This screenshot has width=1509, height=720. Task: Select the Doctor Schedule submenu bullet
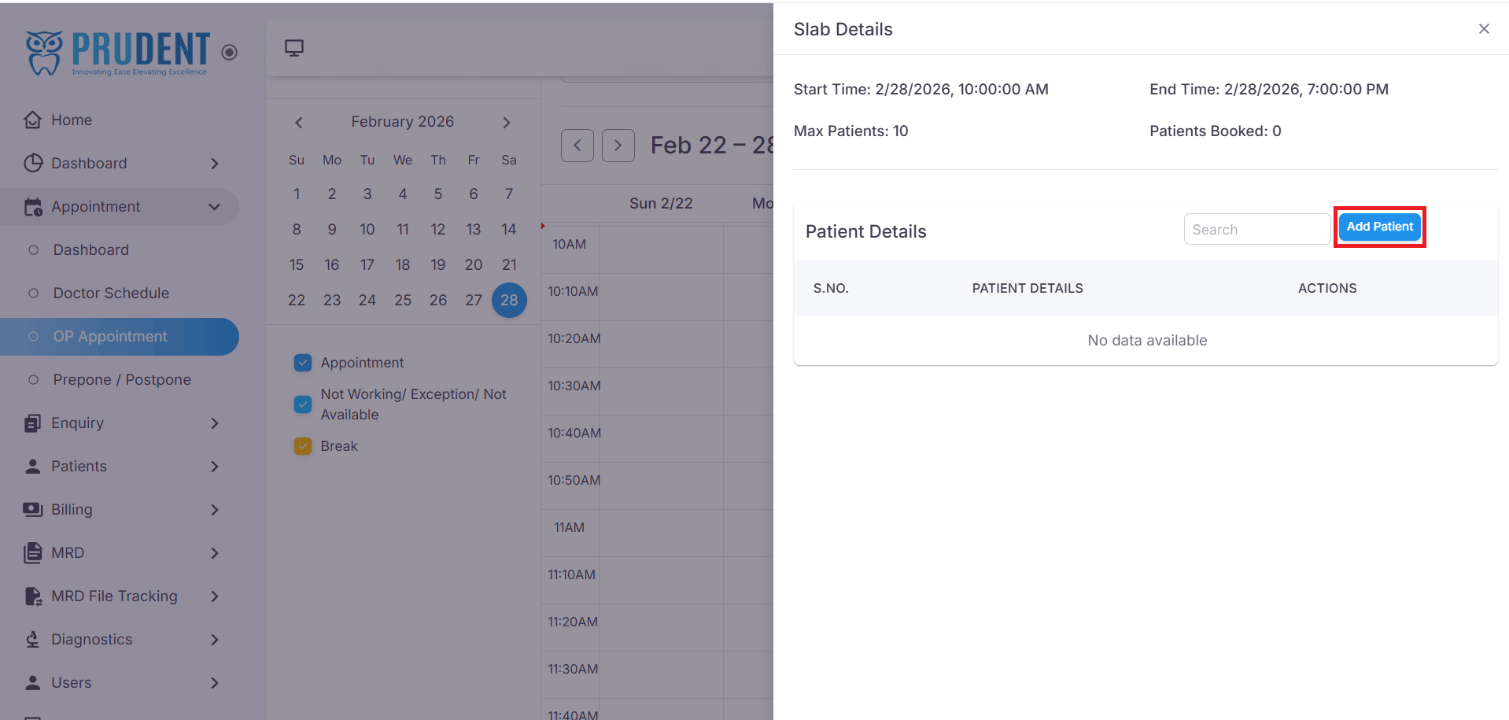[33, 294]
